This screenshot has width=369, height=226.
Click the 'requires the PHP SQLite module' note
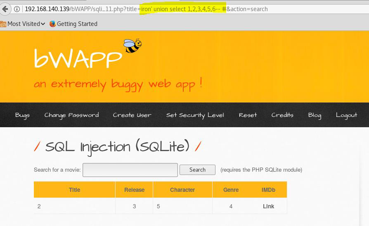261,170
